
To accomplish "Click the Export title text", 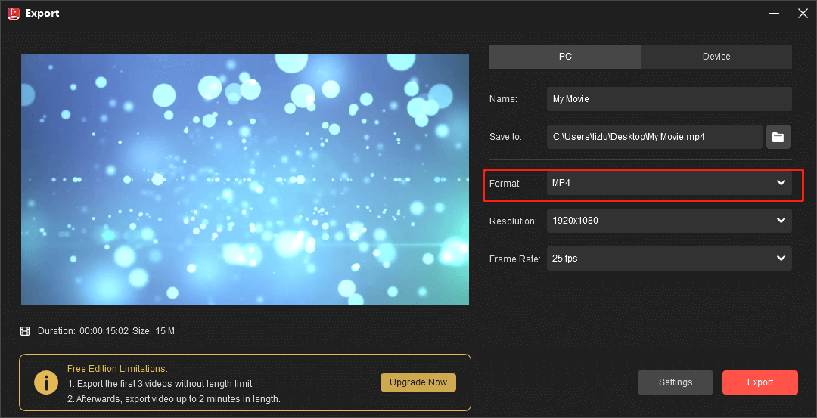I will click(42, 13).
